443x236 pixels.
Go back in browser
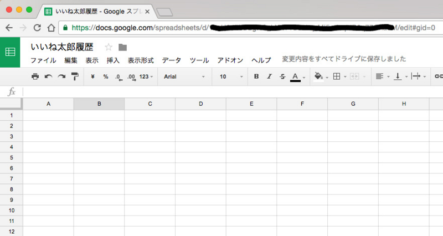9,28
